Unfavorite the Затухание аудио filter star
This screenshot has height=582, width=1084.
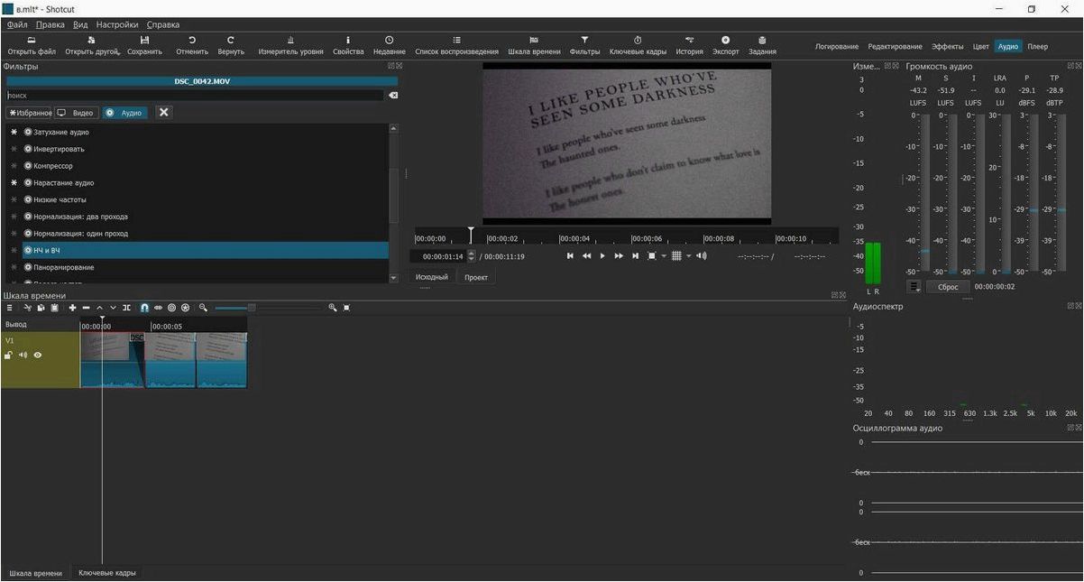point(14,133)
